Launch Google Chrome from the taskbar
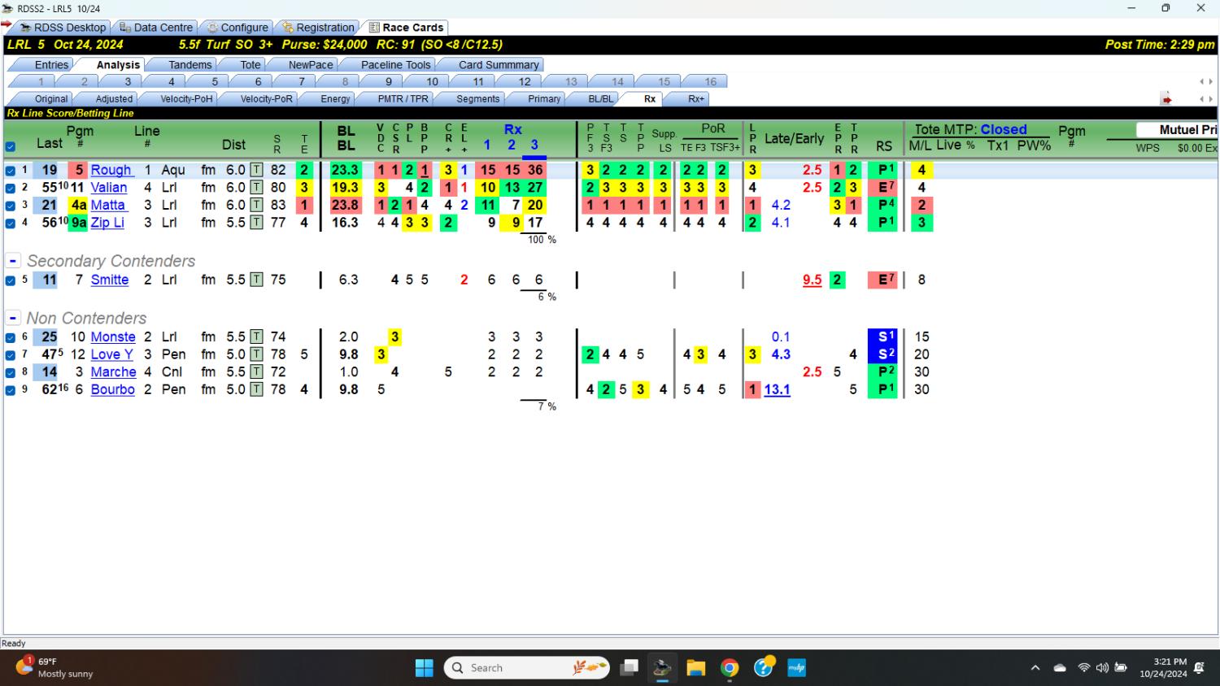Image resolution: width=1220 pixels, height=686 pixels. [730, 668]
